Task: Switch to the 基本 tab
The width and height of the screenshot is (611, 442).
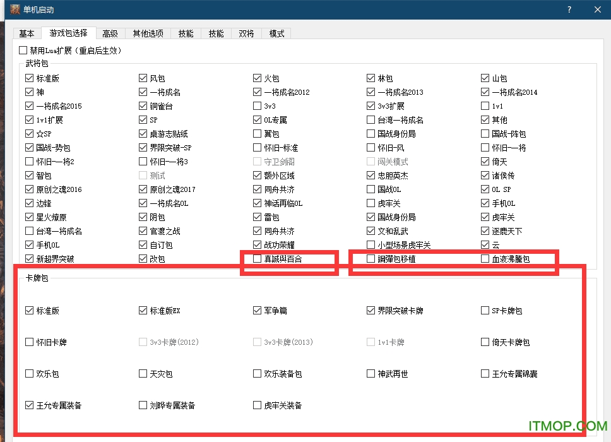Action: click(27, 33)
